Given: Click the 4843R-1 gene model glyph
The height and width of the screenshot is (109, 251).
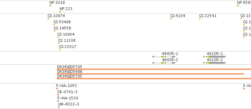Looking at the screenshot, I should point(164,57).
